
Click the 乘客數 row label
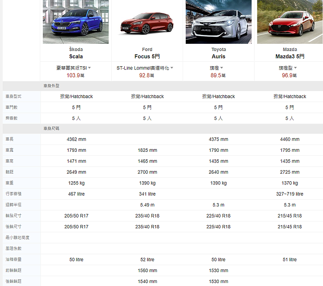tap(12, 118)
